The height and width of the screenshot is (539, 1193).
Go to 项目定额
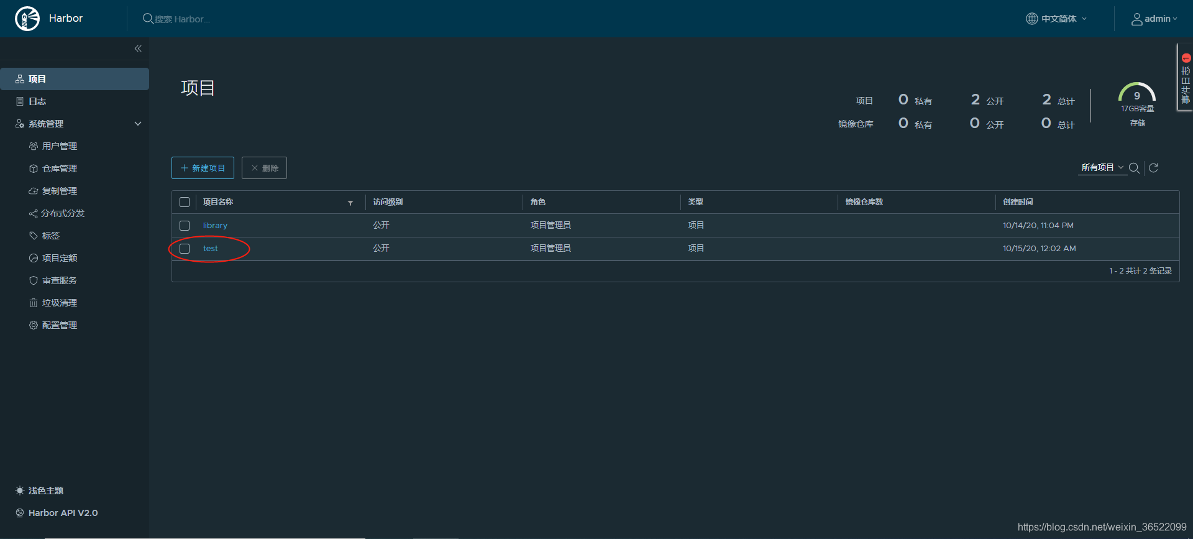pyautogui.click(x=60, y=258)
